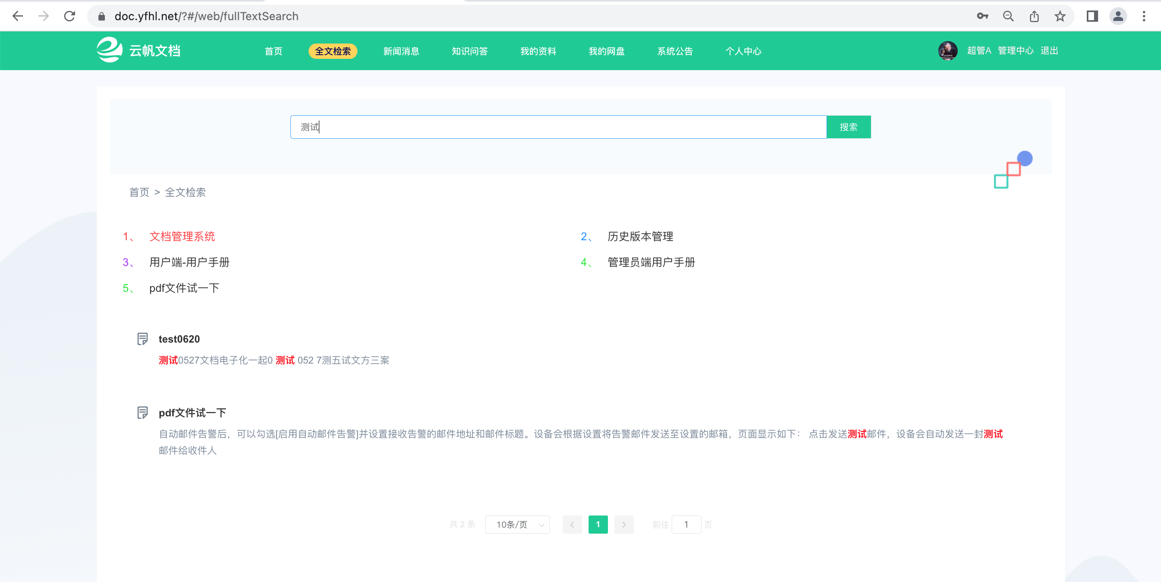Click the document icon beside test0620
Image resolution: width=1161 pixels, height=582 pixels.
(142, 339)
